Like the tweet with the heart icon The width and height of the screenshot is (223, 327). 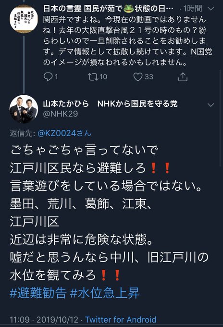tap(138, 77)
